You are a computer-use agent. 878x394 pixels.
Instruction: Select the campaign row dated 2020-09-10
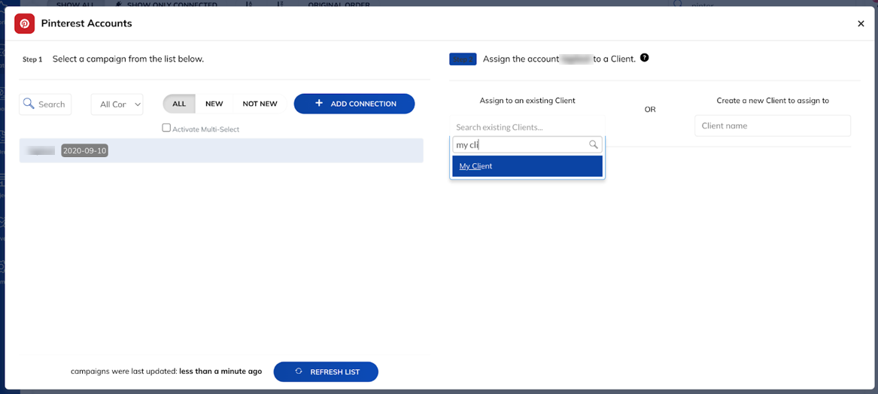pyautogui.click(x=221, y=151)
